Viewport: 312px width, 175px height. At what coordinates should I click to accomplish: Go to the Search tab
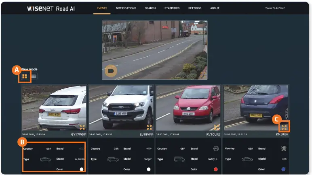(150, 8)
